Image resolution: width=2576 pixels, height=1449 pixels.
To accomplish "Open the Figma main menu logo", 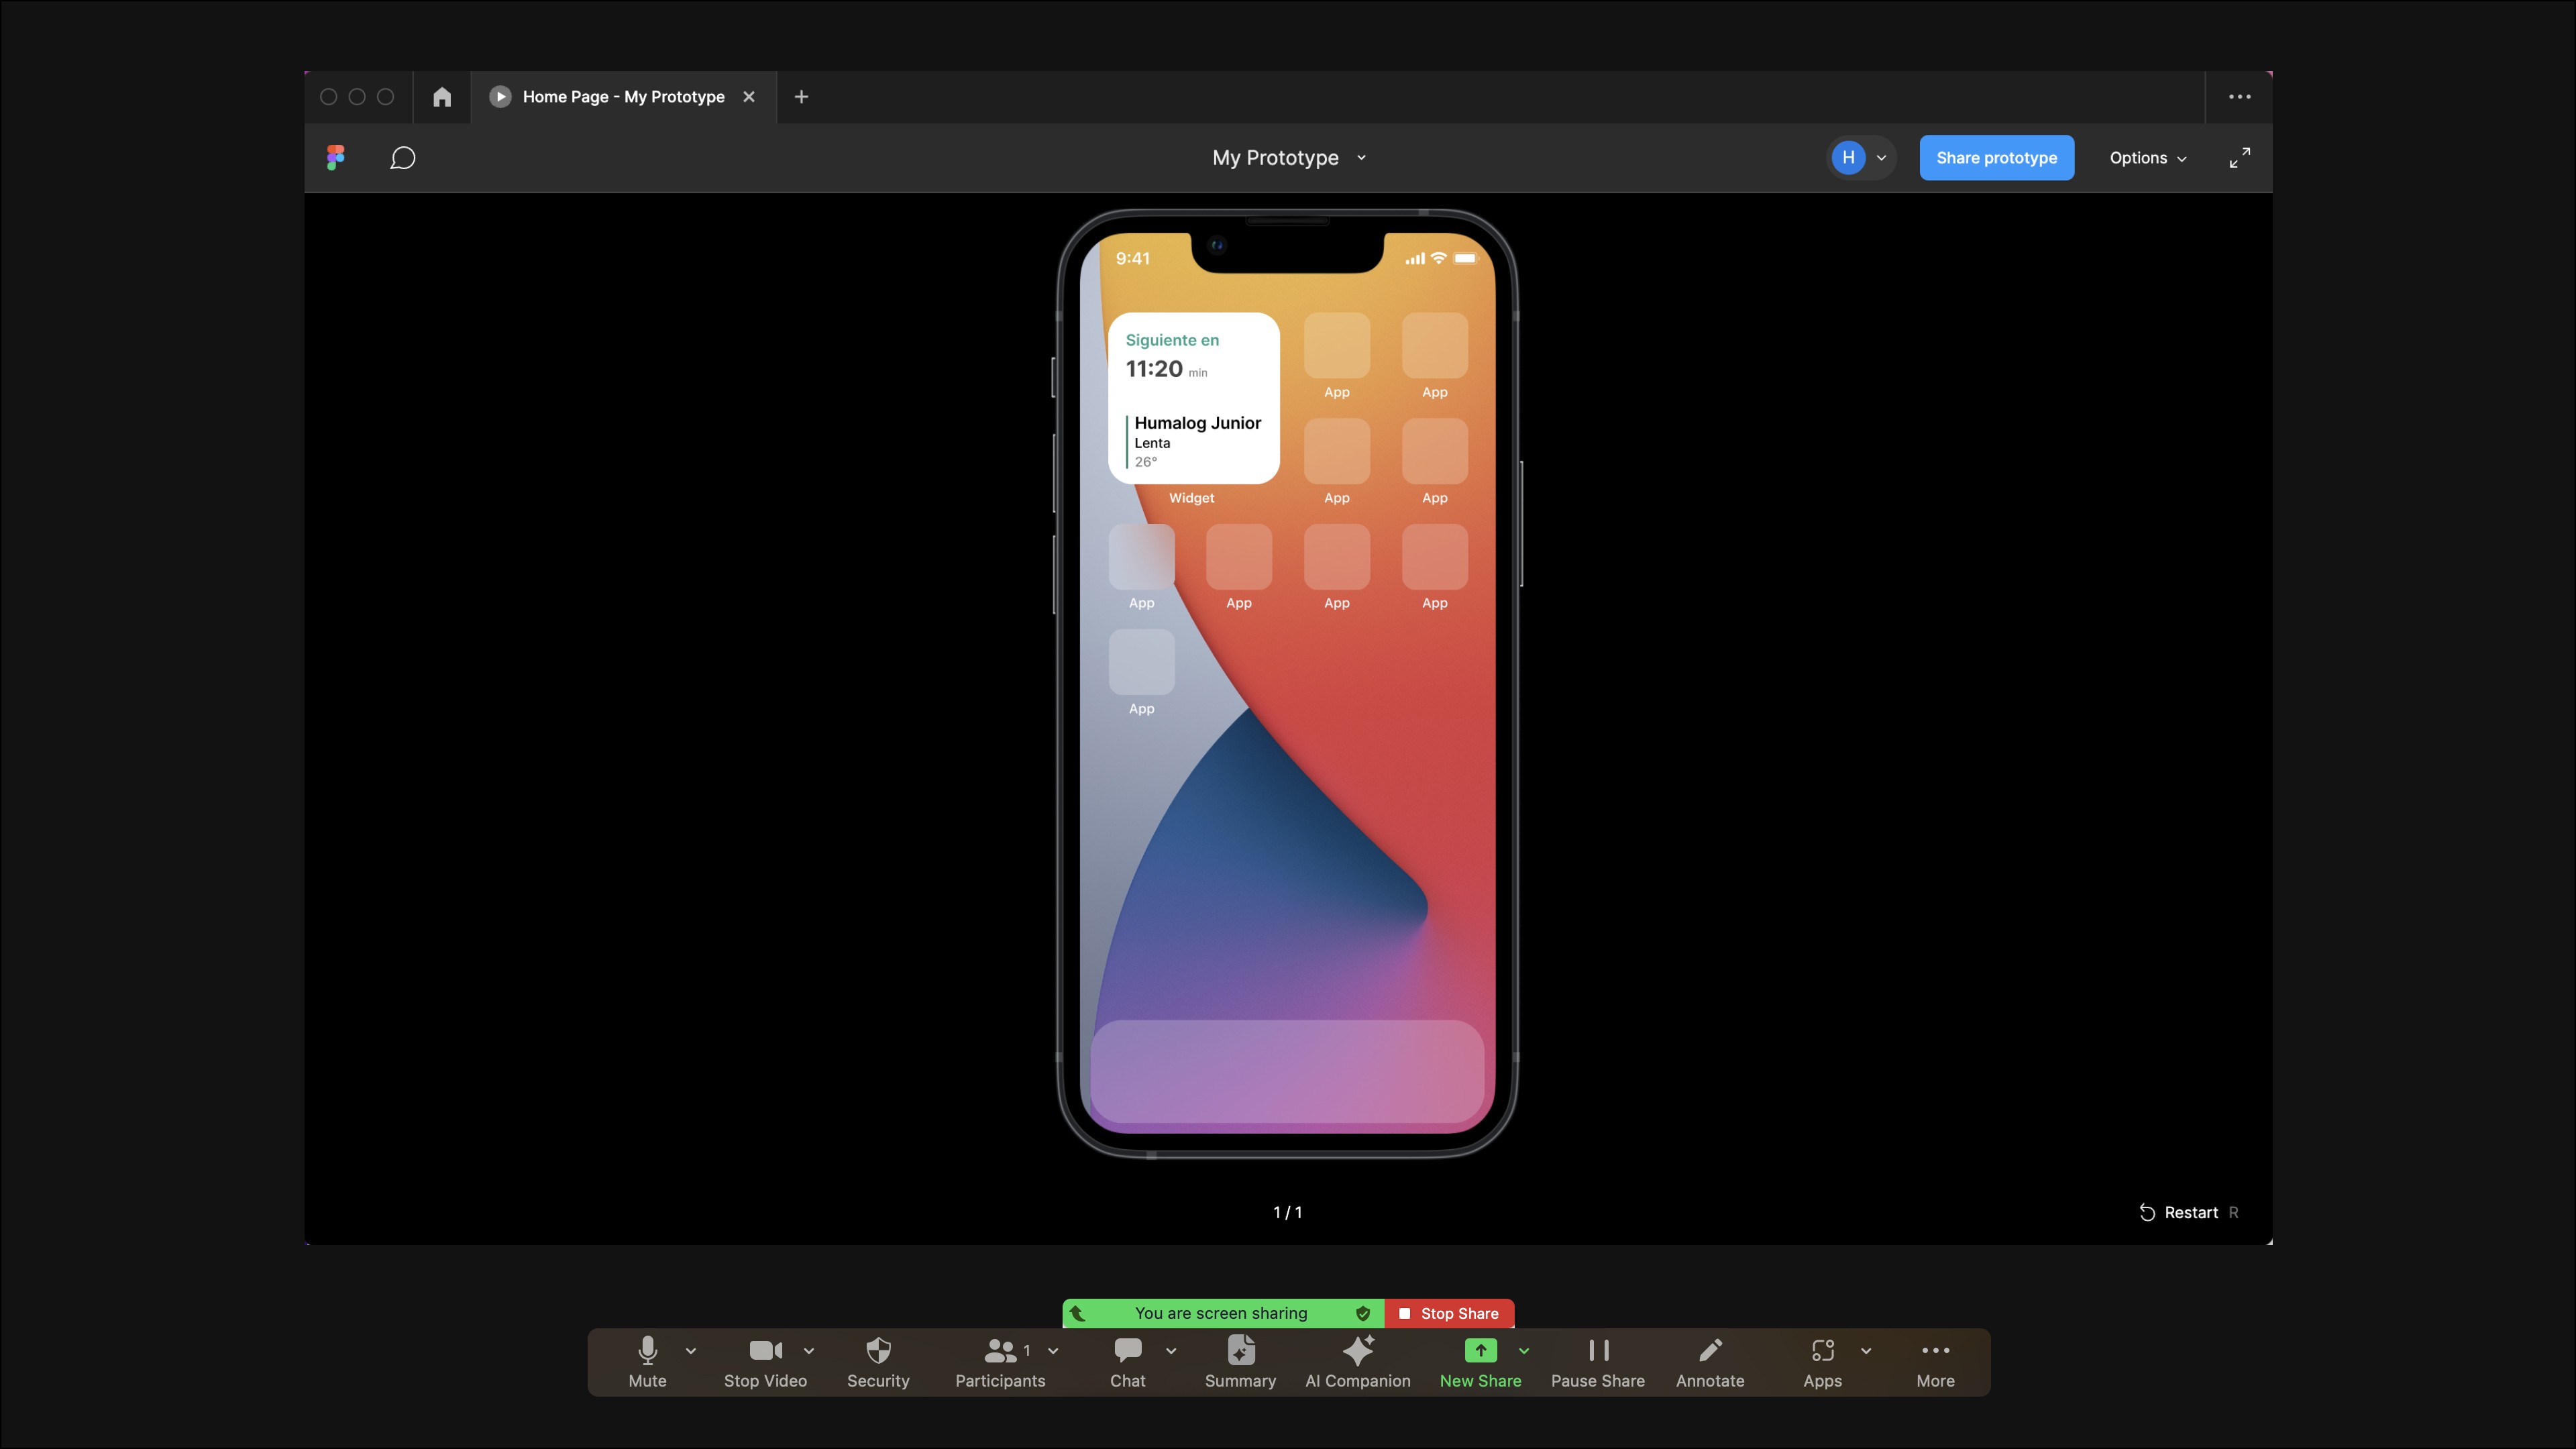I will pos(336,158).
